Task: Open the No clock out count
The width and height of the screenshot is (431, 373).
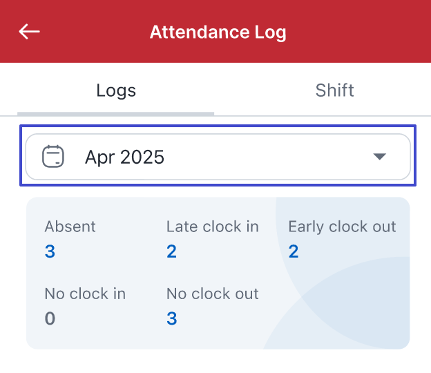Action: tap(172, 318)
